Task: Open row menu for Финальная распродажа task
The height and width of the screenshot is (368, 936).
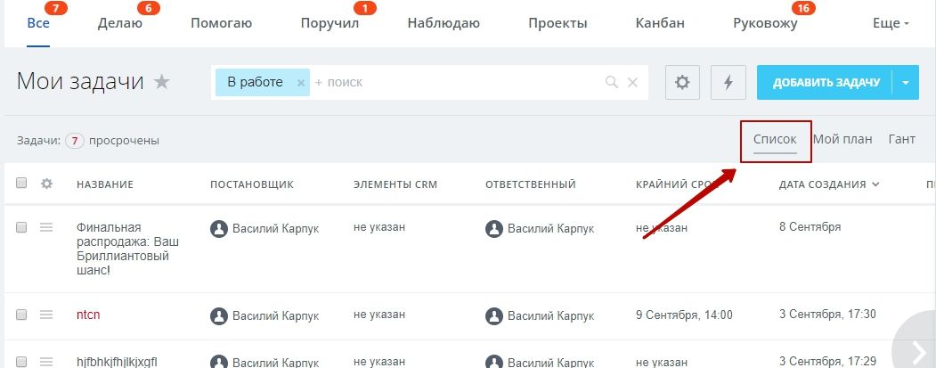Action: pos(46,227)
